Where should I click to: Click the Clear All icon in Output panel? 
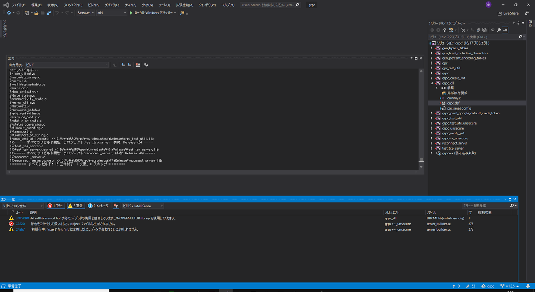138,65
